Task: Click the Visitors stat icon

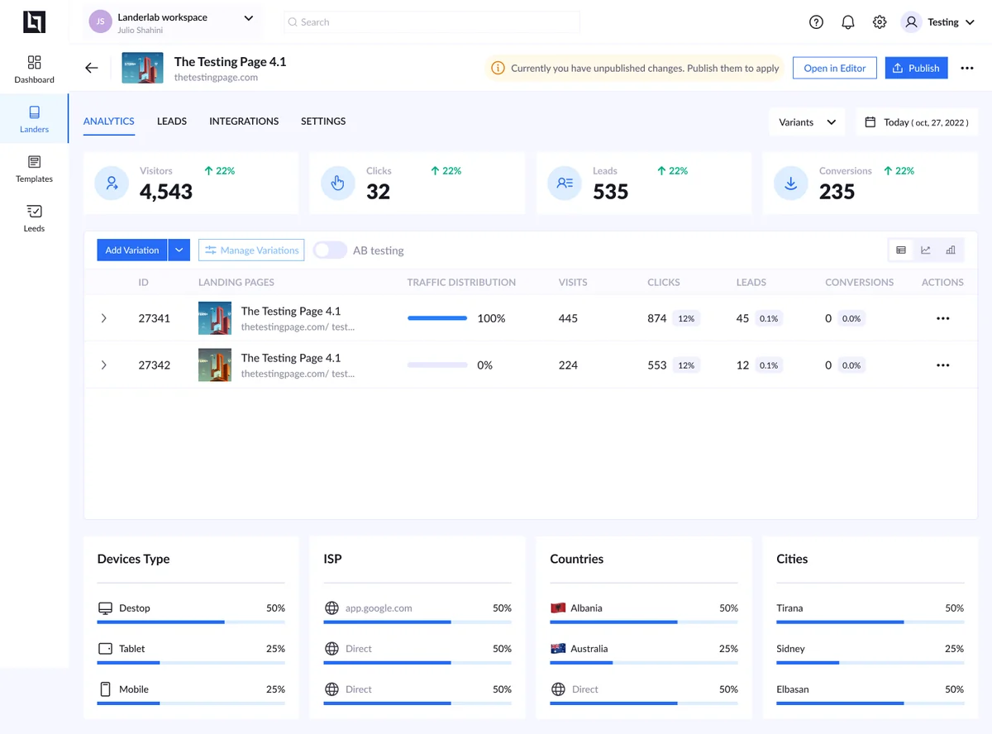Action: click(112, 183)
